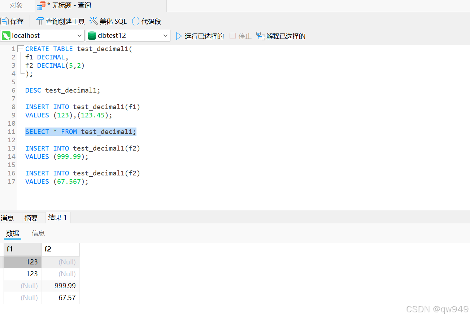Click the localhost connection icon
The image size is (470, 317).
pyautogui.click(x=6, y=36)
